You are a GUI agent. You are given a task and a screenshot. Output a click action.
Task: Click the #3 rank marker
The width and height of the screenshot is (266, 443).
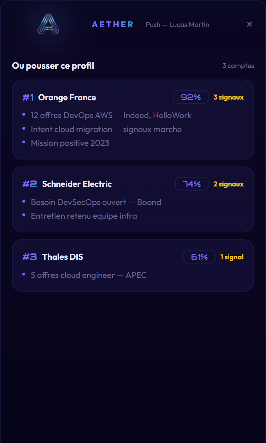30,257
